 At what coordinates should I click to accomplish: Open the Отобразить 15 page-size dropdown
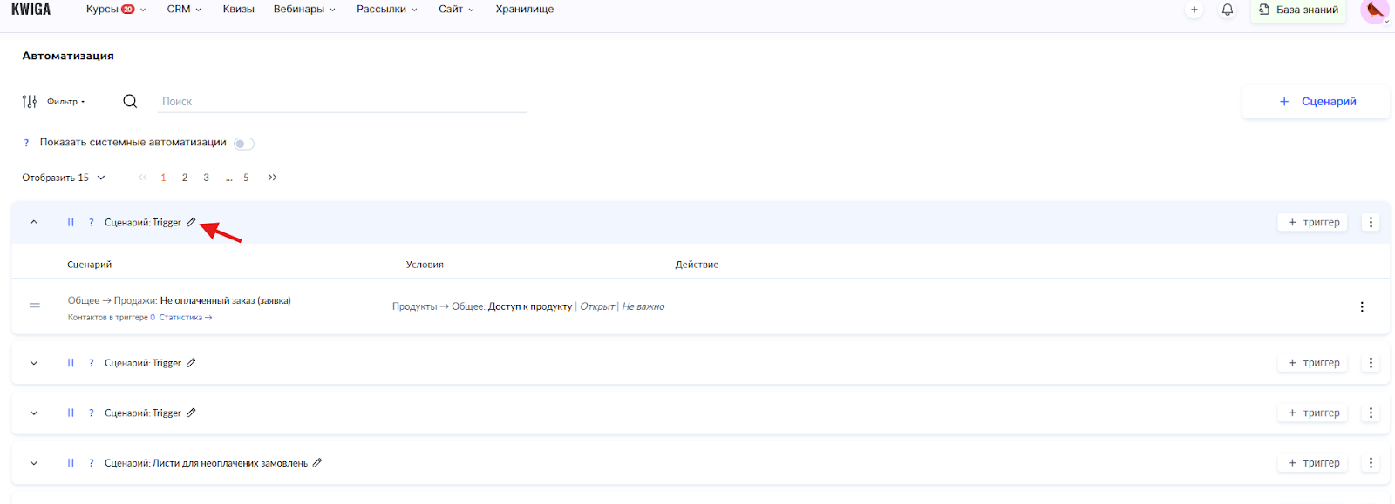click(64, 178)
